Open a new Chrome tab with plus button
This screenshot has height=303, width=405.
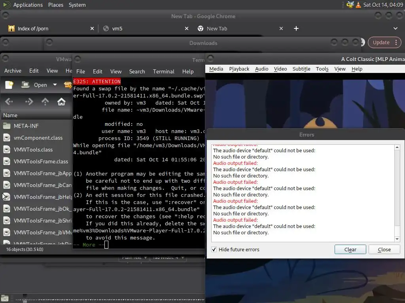tap(296, 28)
